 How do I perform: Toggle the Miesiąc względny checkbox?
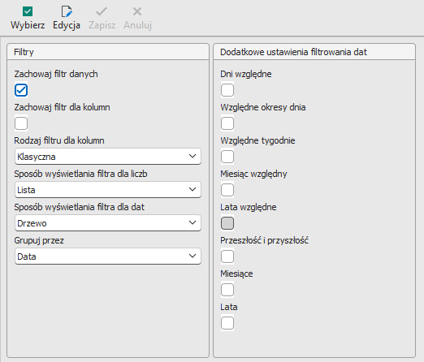point(227,190)
